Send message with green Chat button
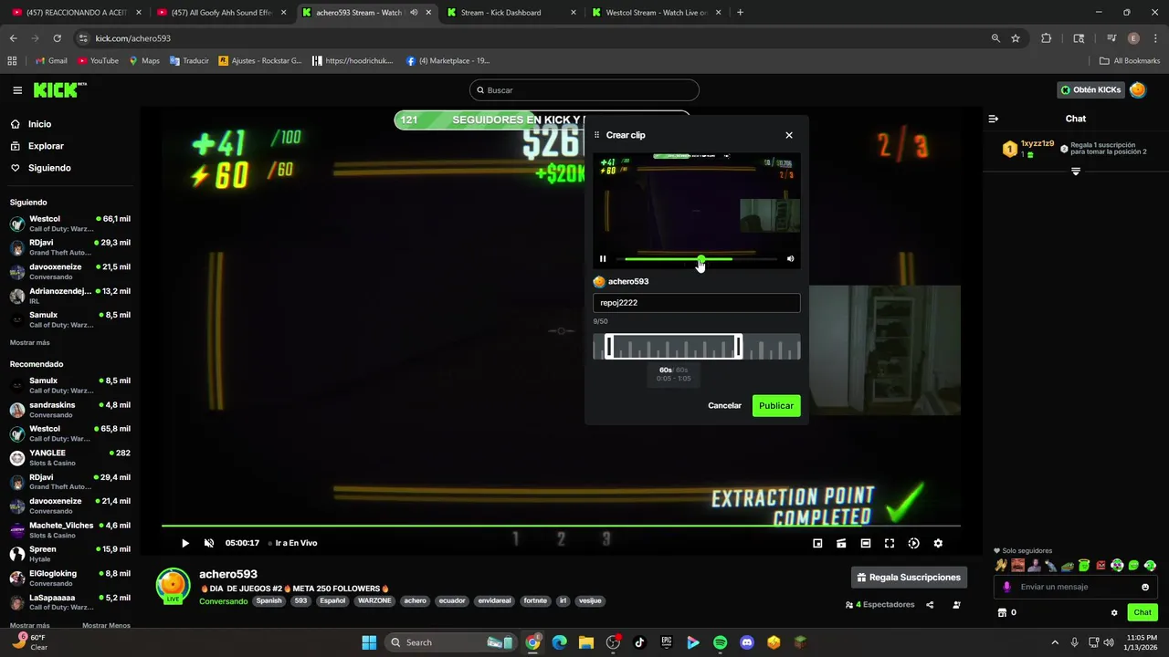Viewport: 1169px width, 657px height. [1143, 612]
